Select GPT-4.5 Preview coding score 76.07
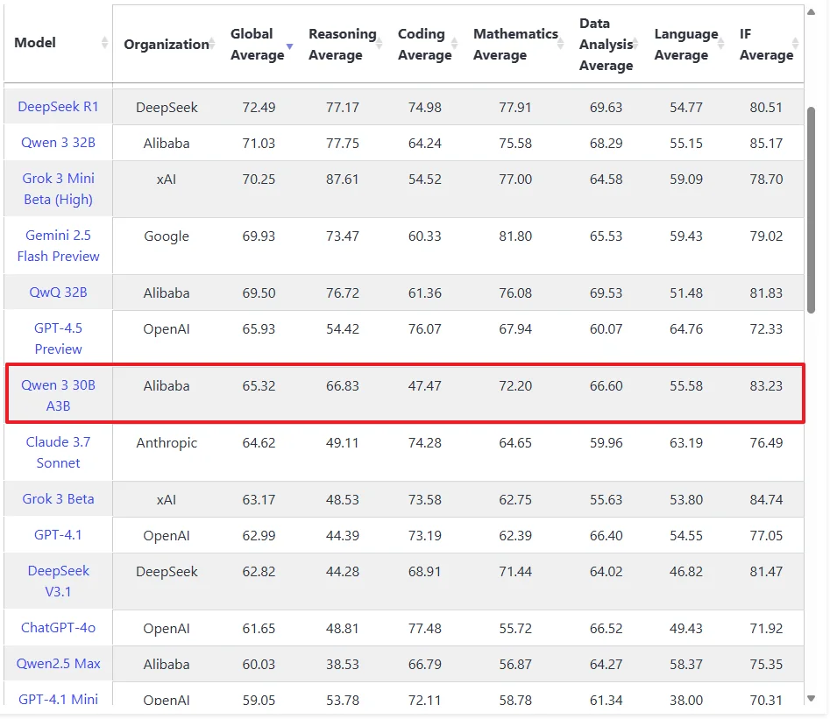Viewport: 830px width, 719px height. point(424,329)
